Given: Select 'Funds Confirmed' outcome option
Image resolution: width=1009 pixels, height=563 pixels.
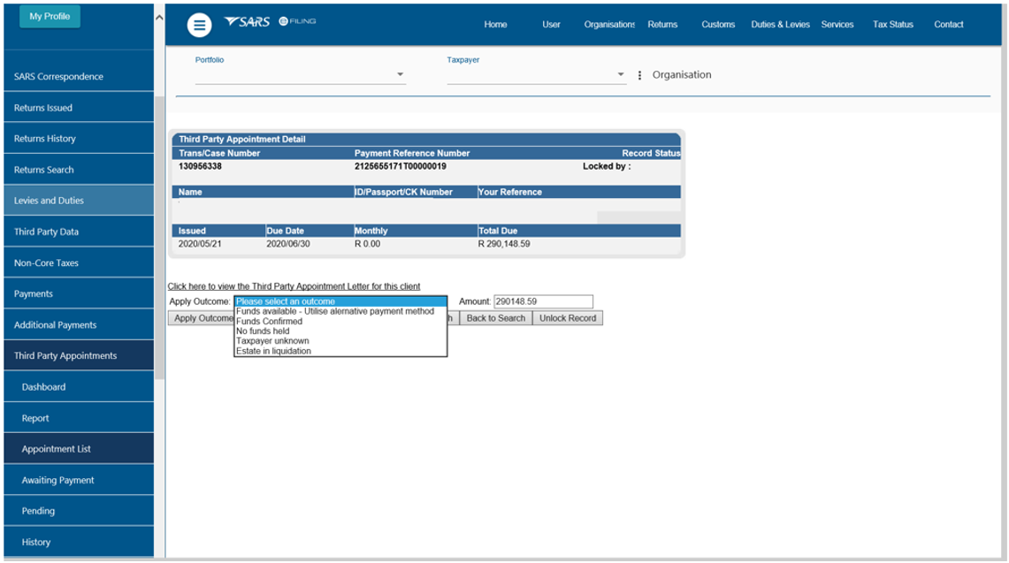Looking at the screenshot, I should 270,322.
